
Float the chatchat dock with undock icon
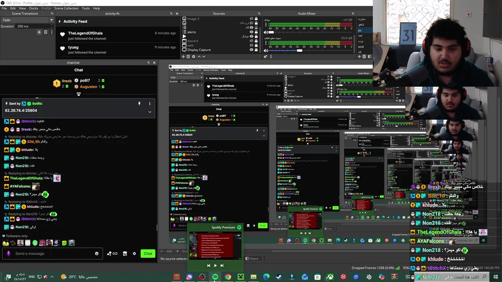click(148, 63)
